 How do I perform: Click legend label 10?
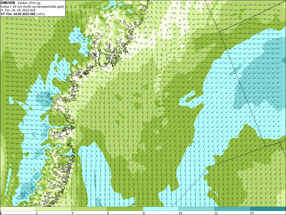click(x=180, y=213)
